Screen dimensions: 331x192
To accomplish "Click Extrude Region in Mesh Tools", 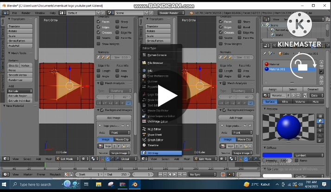I will [x=20, y=96].
